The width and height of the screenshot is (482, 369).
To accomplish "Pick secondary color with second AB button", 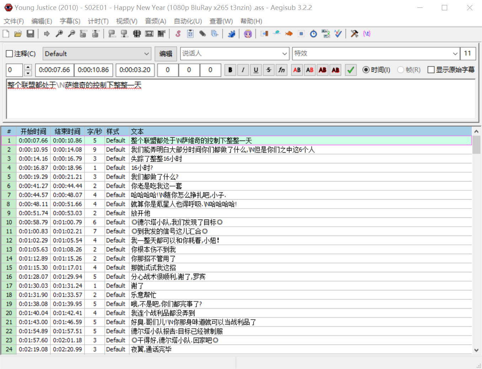I will (x=310, y=70).
